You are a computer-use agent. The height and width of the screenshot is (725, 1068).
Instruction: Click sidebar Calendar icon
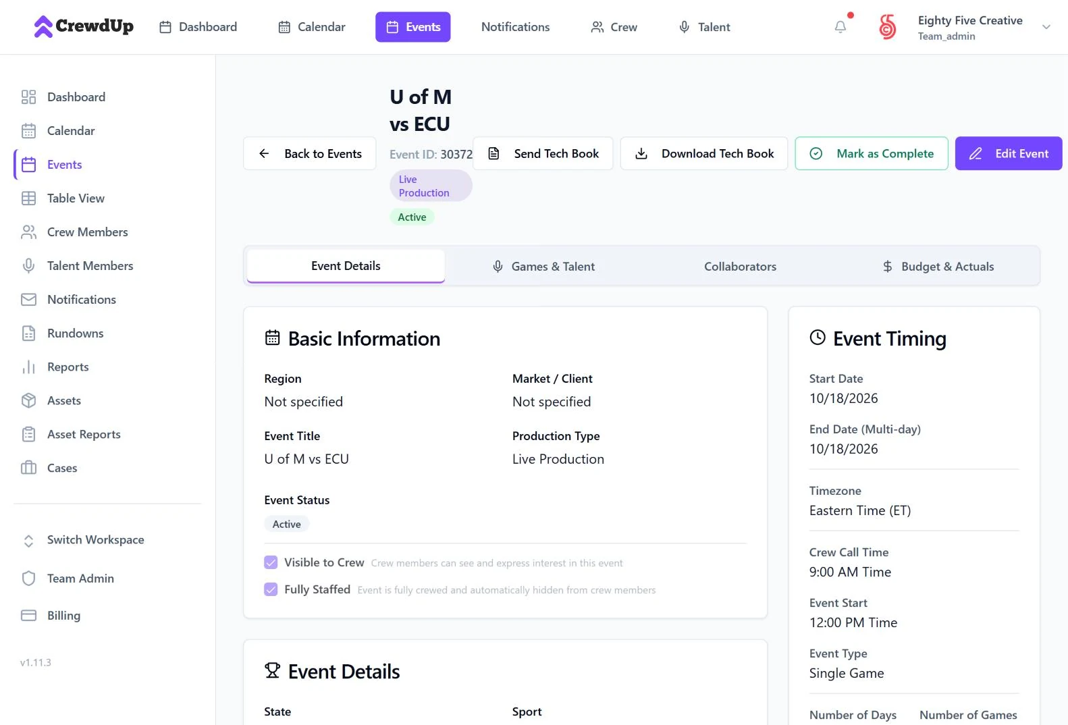pos(28,131)
